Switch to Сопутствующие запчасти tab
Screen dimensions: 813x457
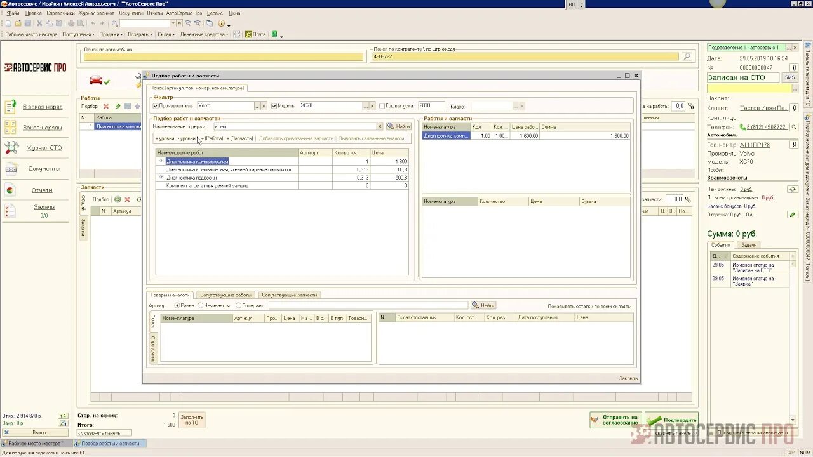point(289,295)
